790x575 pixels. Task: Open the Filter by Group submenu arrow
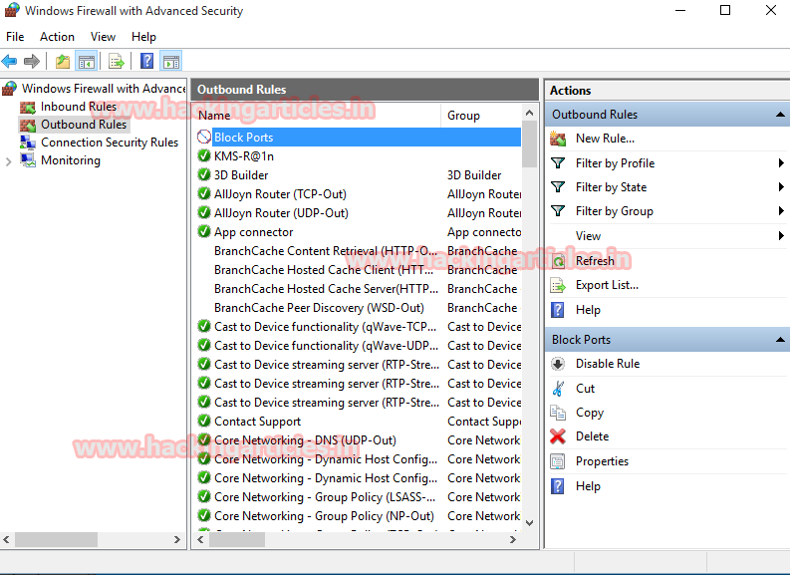tap(780, 210)
